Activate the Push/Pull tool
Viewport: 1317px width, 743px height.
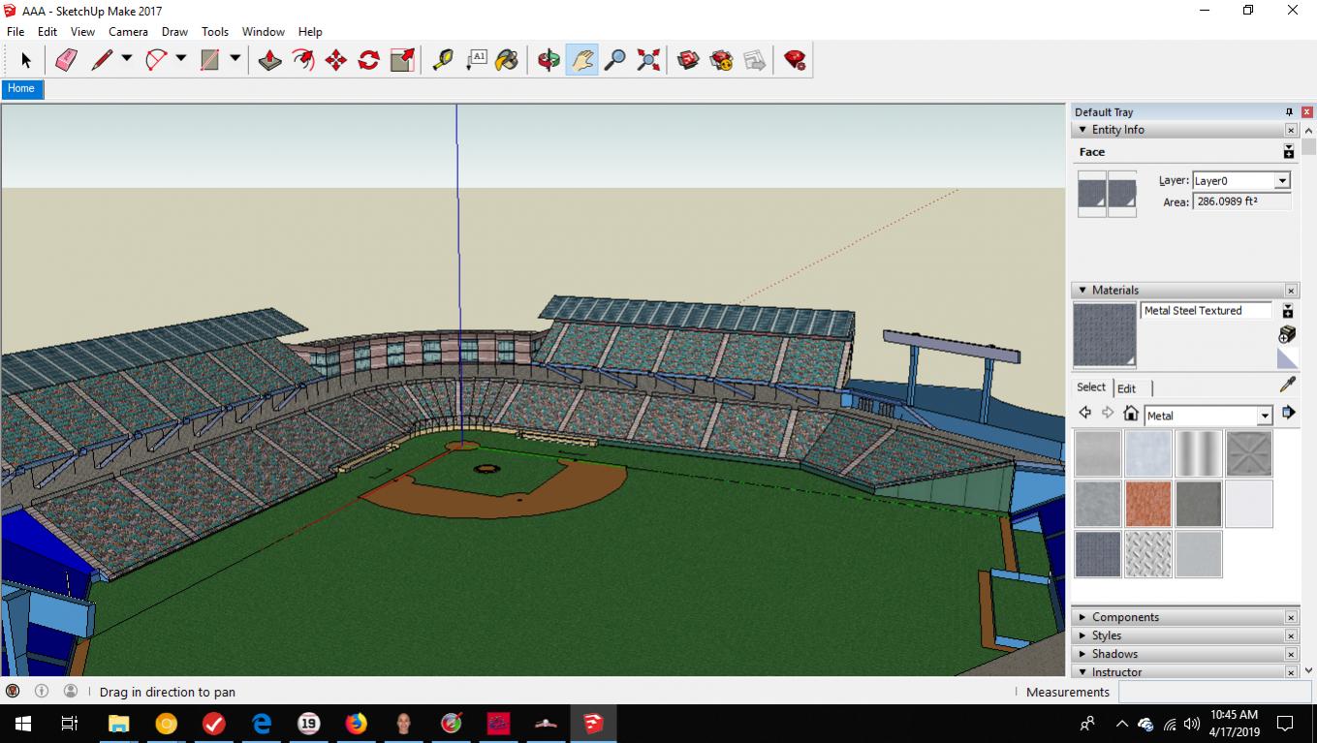(269, 60)
